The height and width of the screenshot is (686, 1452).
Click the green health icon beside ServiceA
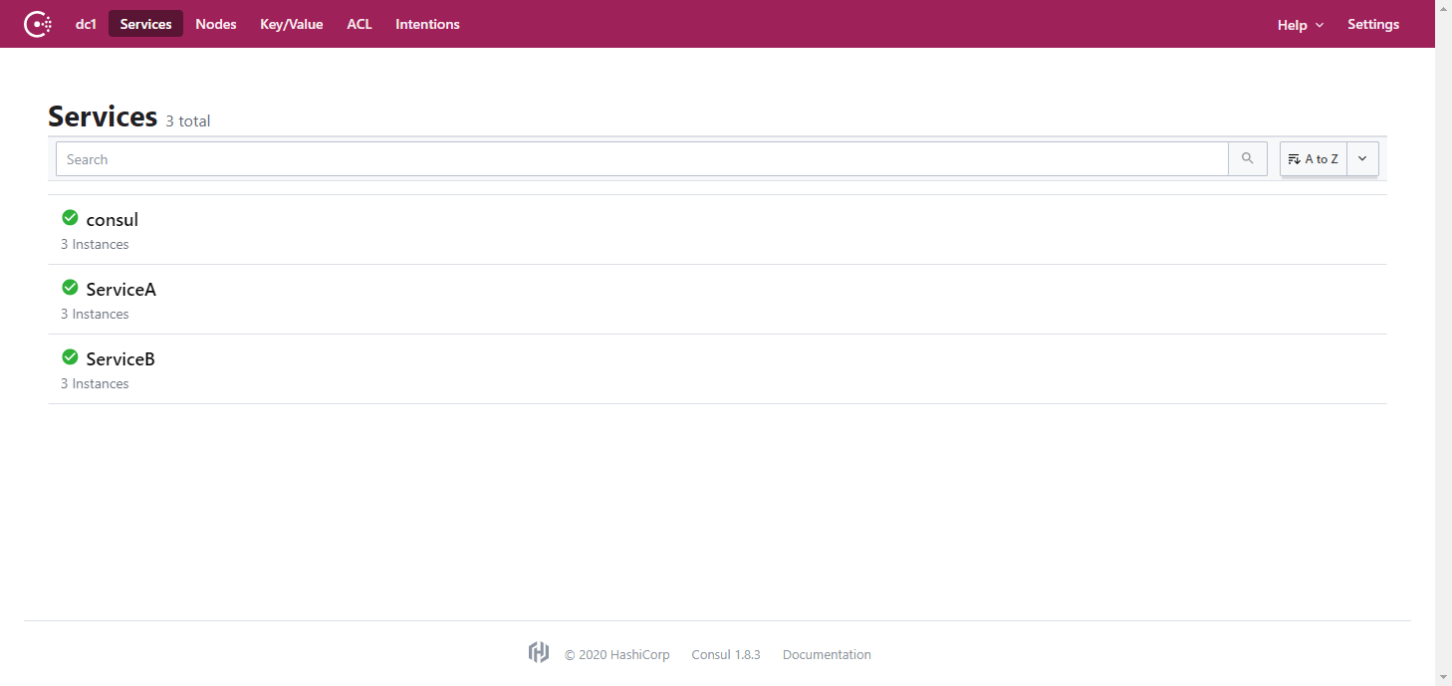[x=70, y=288]
